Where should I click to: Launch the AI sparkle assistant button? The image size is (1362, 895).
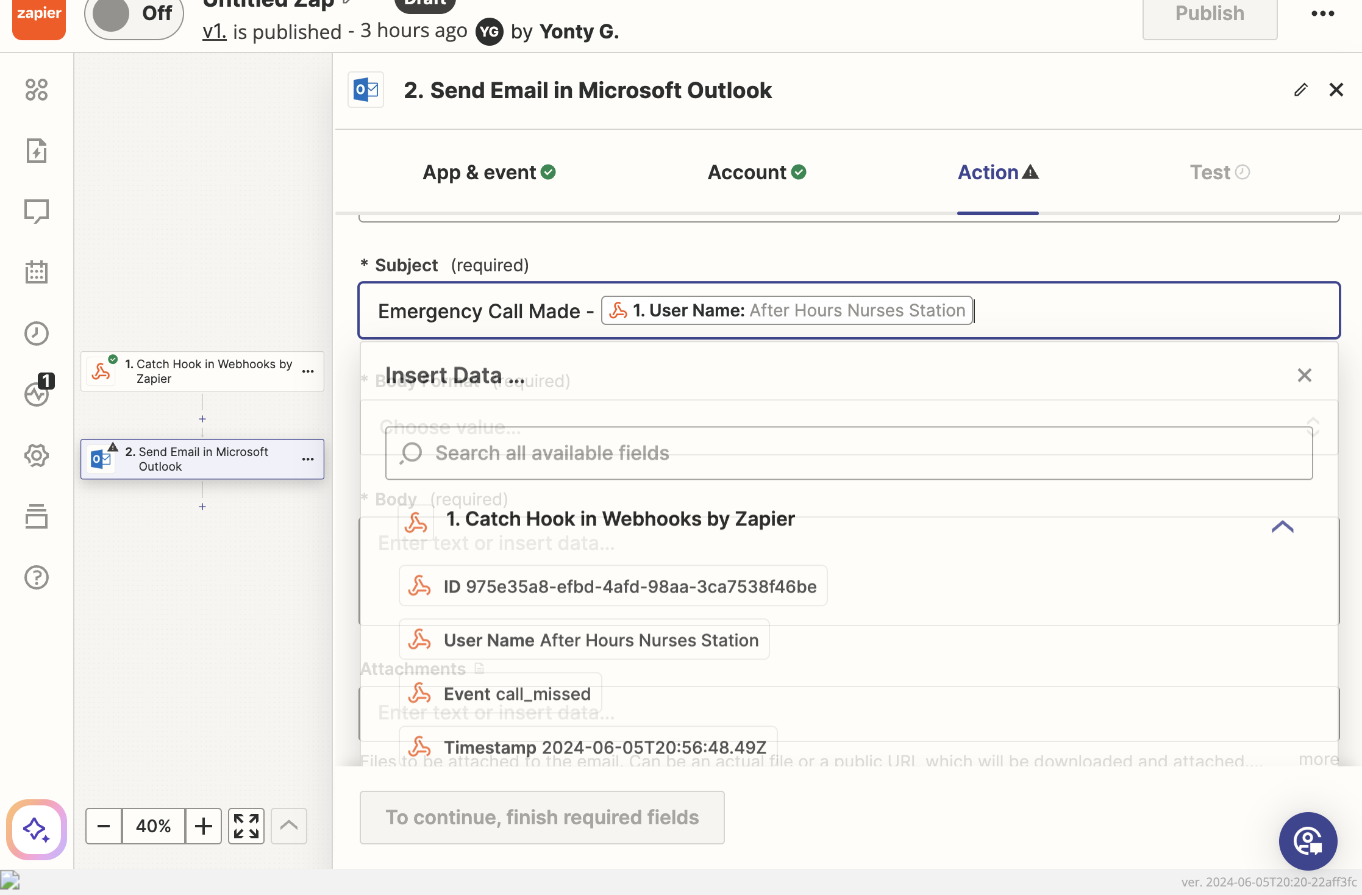37,829
